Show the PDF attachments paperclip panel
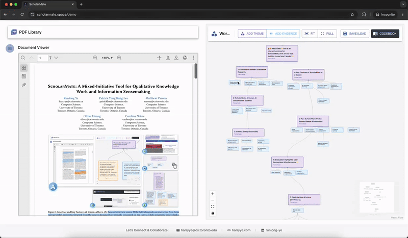408x238 pixels. pyautogui.click(x=24, y=85)
